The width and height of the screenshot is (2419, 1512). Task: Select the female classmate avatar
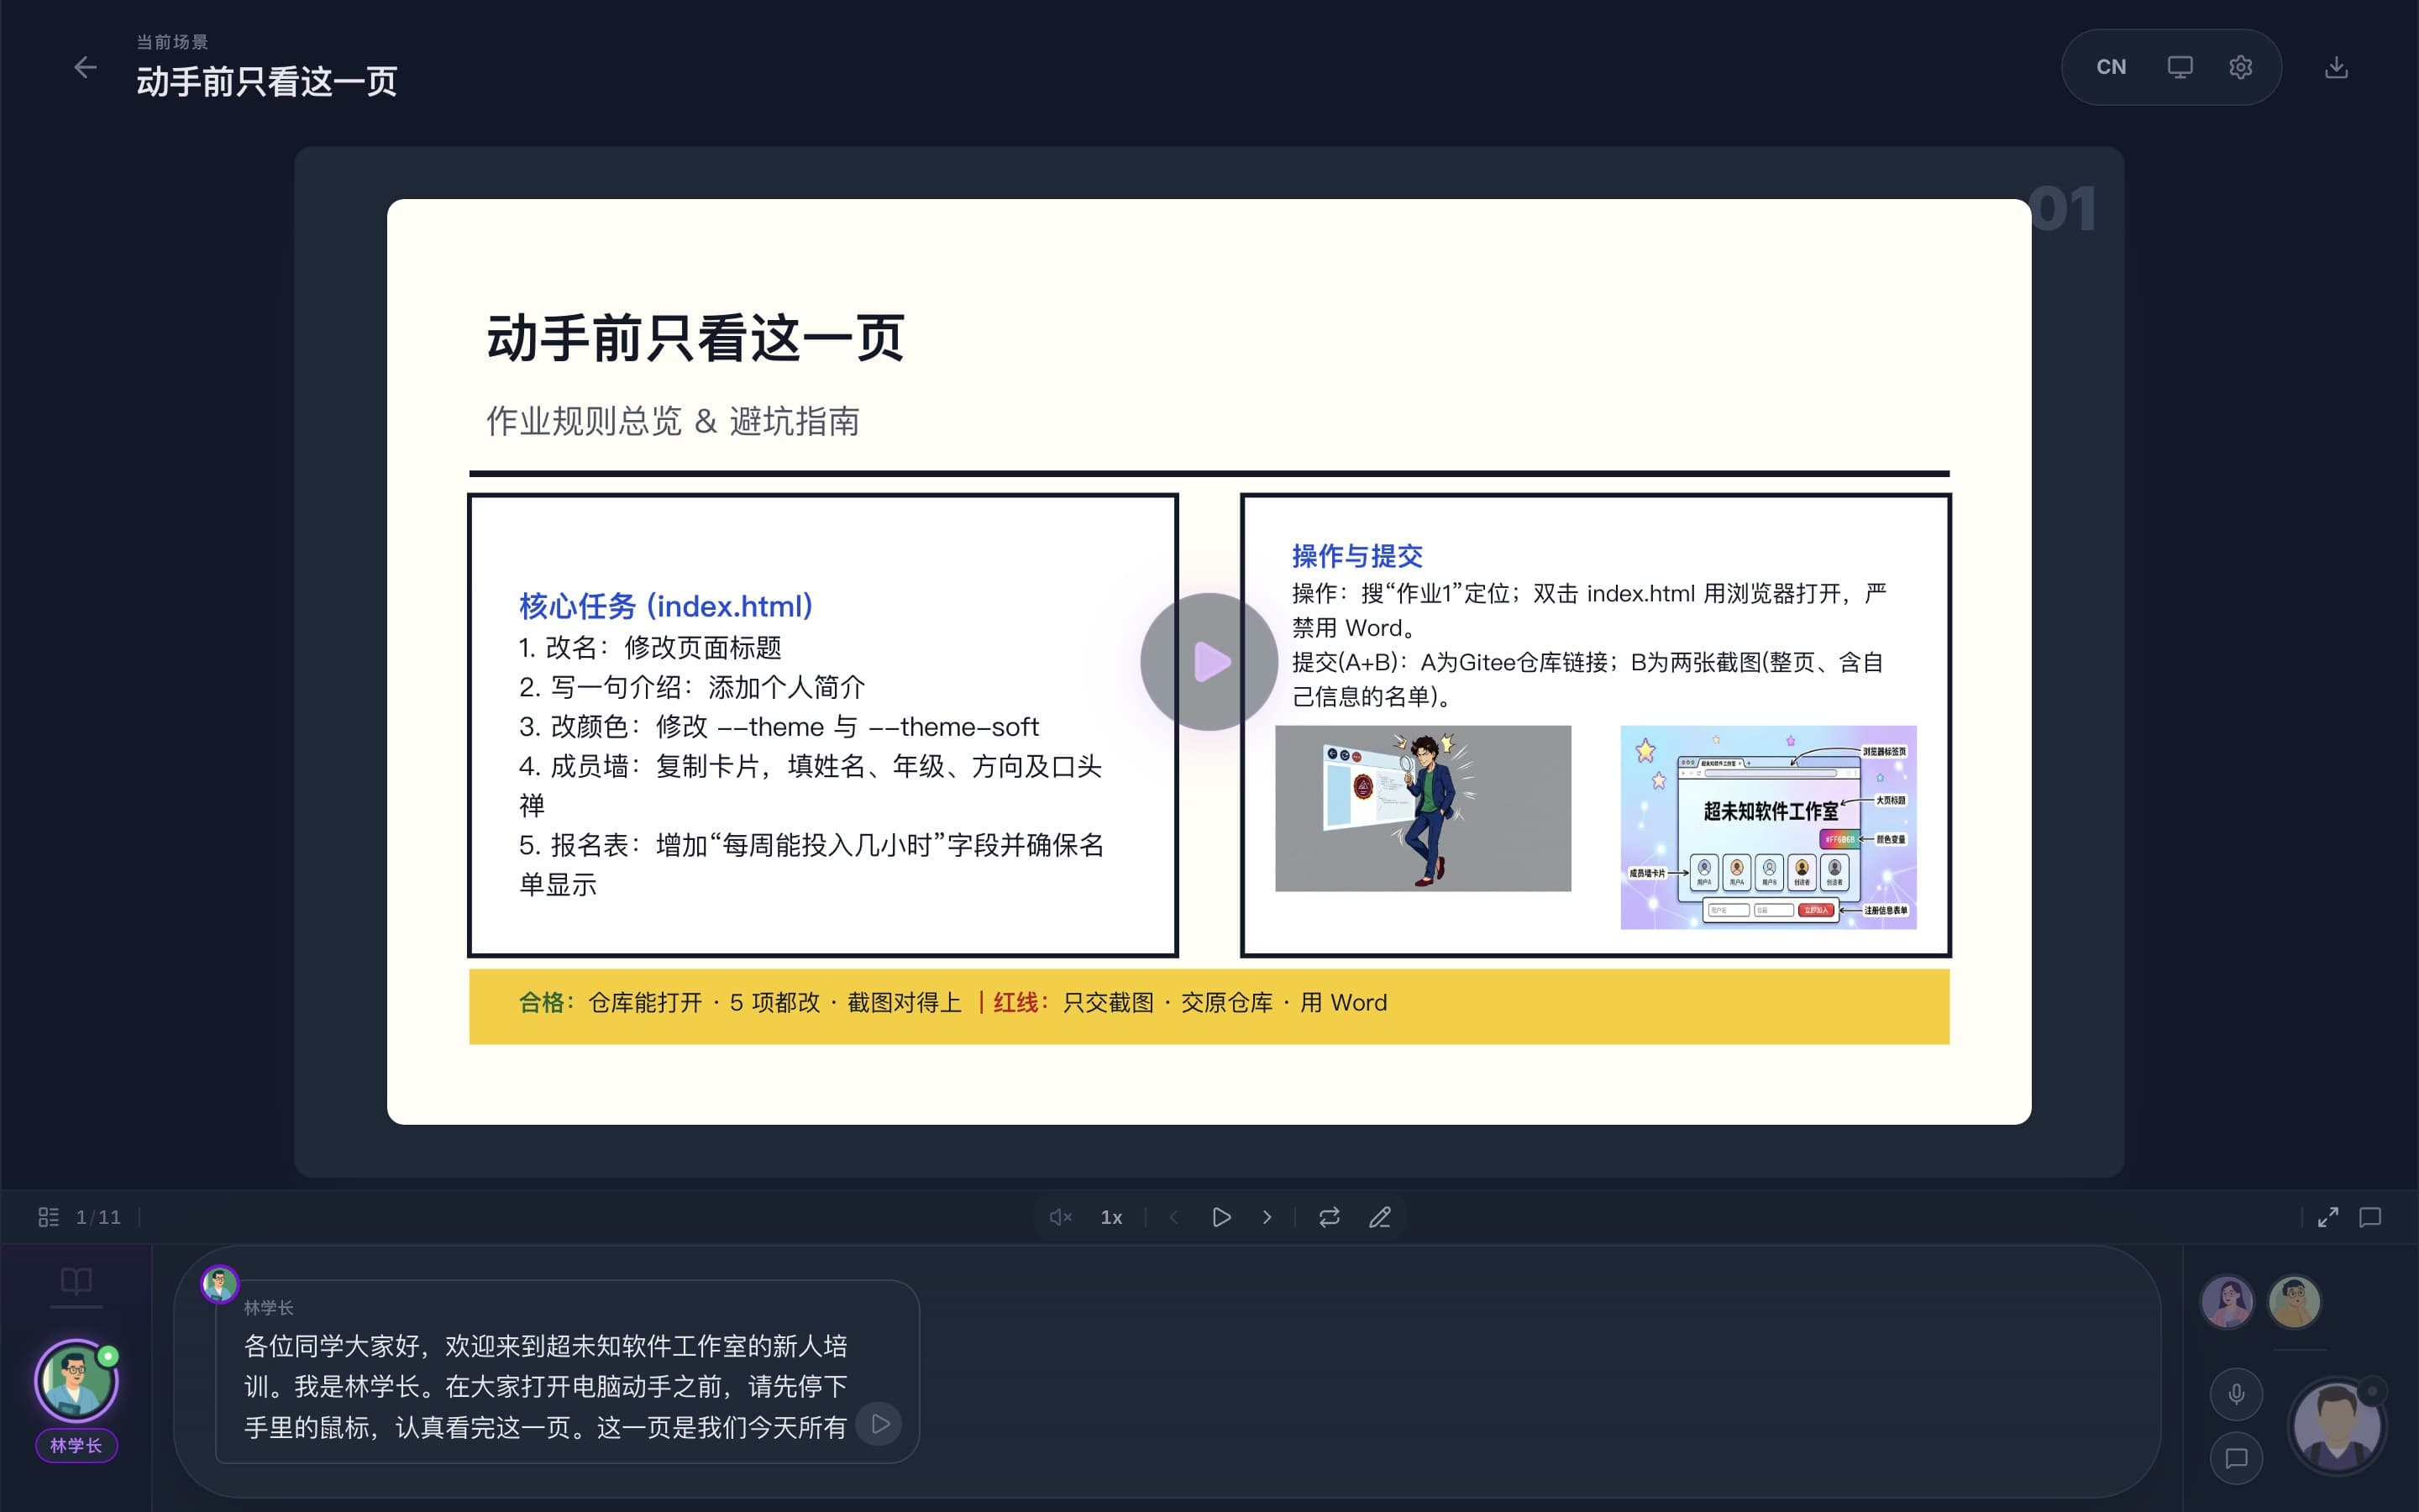click(2228, 1302)
